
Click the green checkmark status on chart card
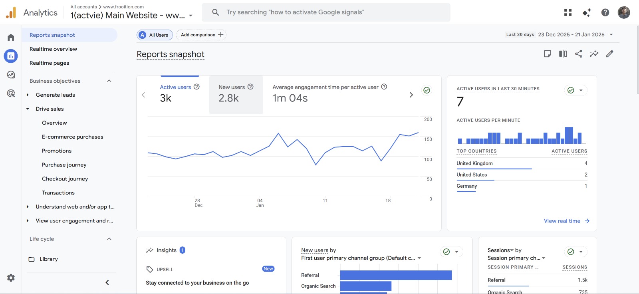(x=427, y=90)
